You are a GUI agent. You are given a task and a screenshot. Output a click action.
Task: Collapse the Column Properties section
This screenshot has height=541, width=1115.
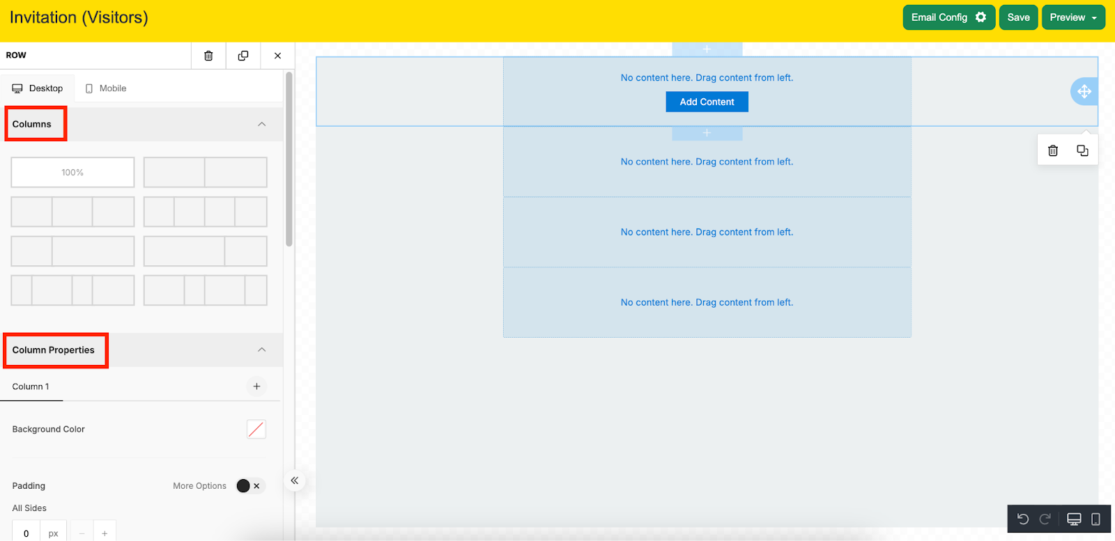(x=262, y=350)
